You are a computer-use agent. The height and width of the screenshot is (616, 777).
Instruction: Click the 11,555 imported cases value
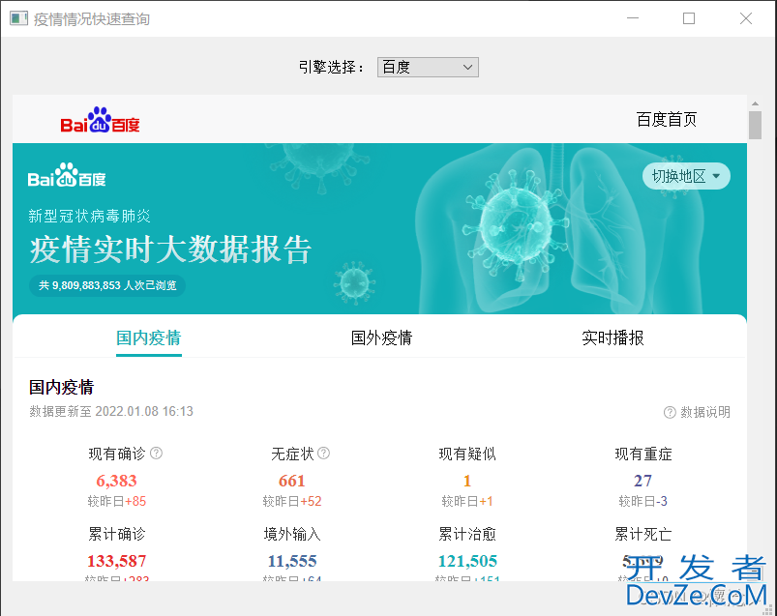coord(292,561)
